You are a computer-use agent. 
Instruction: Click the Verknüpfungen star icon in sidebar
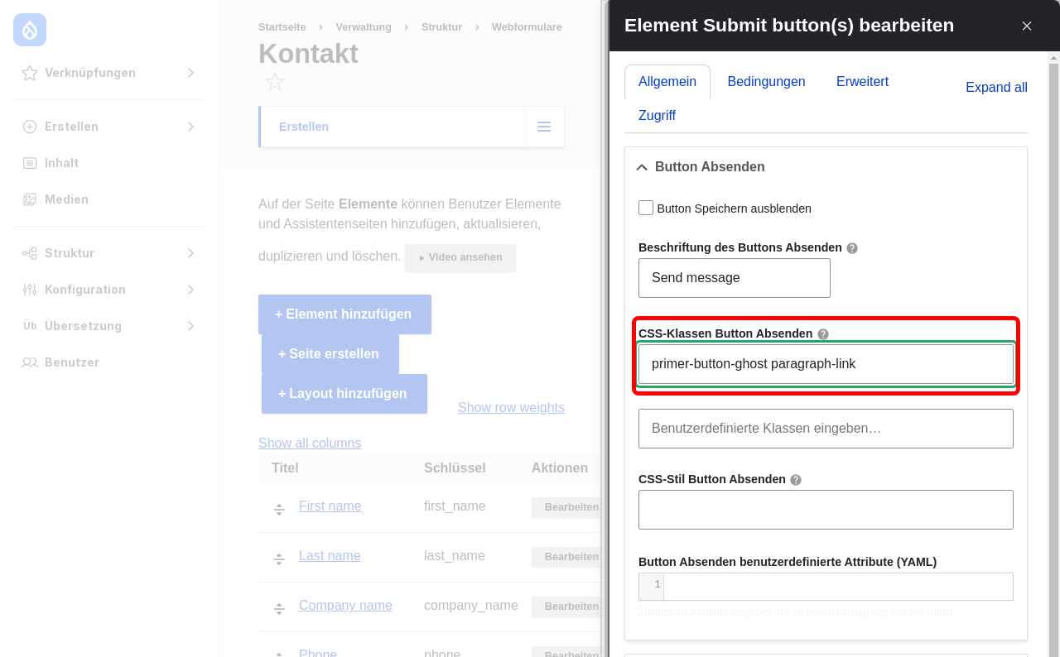[x=30, y=73]
